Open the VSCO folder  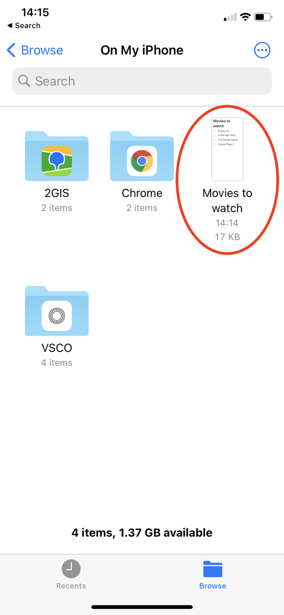tap(57, 311)
